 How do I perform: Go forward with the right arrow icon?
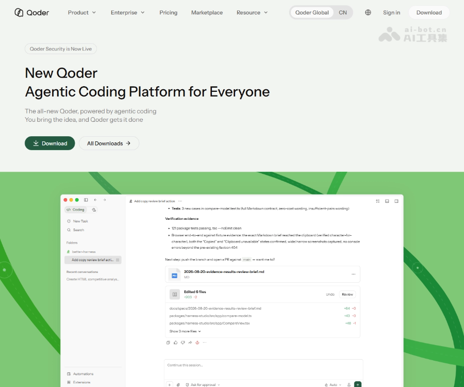click(x=105, y=200)
